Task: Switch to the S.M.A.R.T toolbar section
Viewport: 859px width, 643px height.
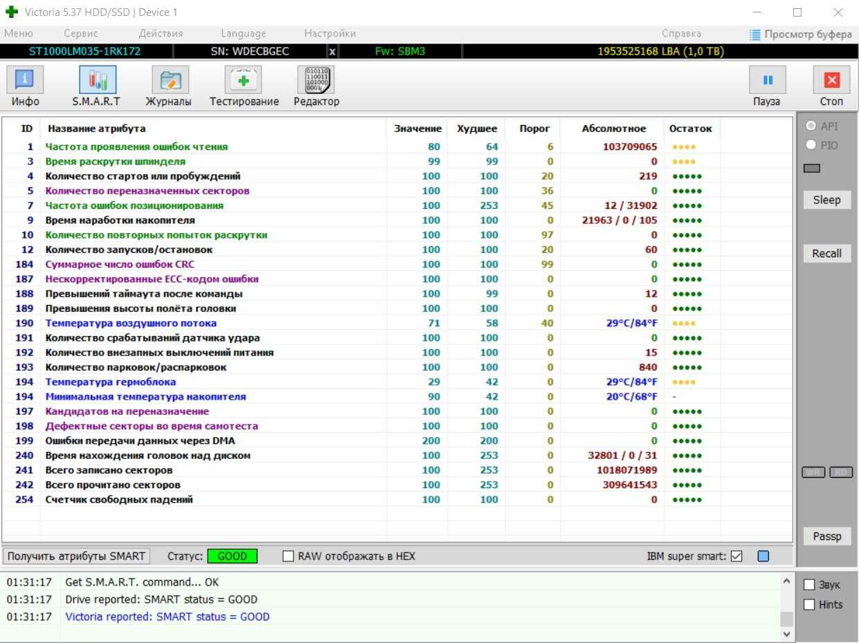Action: 97,86
